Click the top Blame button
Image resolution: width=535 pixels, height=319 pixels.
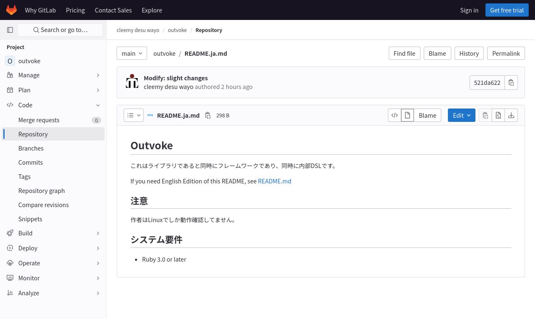437,53
